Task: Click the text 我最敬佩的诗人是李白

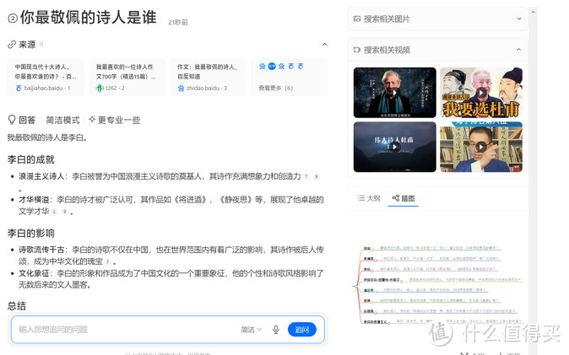Action: click(x=47, y=137)
